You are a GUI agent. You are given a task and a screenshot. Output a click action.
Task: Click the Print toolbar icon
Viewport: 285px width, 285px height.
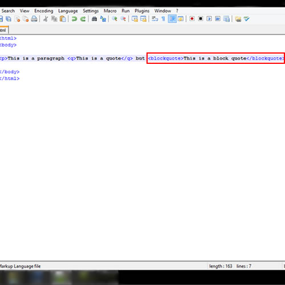coord(34,19)
